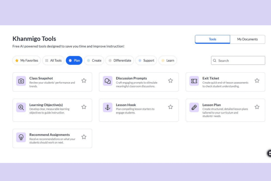This screenshot has height=181, width=271.
Task: Show the My Favorites filter
Action: click(x=26, y=60)
